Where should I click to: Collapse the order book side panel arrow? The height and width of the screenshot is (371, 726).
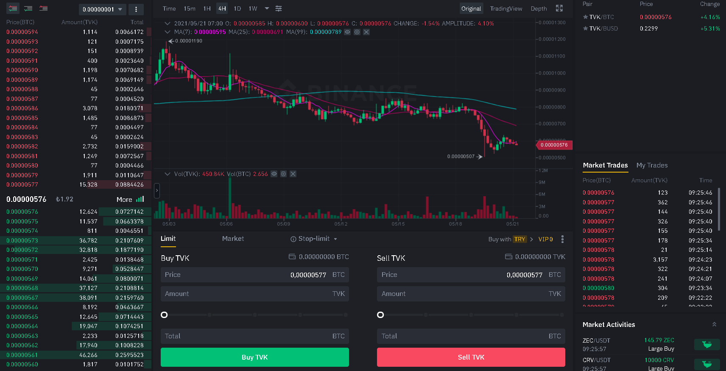156,191
